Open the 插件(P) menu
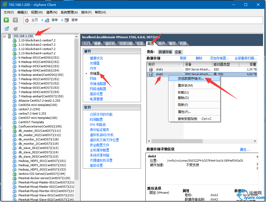This screenshot has height=202, width=266. [86, 12]
